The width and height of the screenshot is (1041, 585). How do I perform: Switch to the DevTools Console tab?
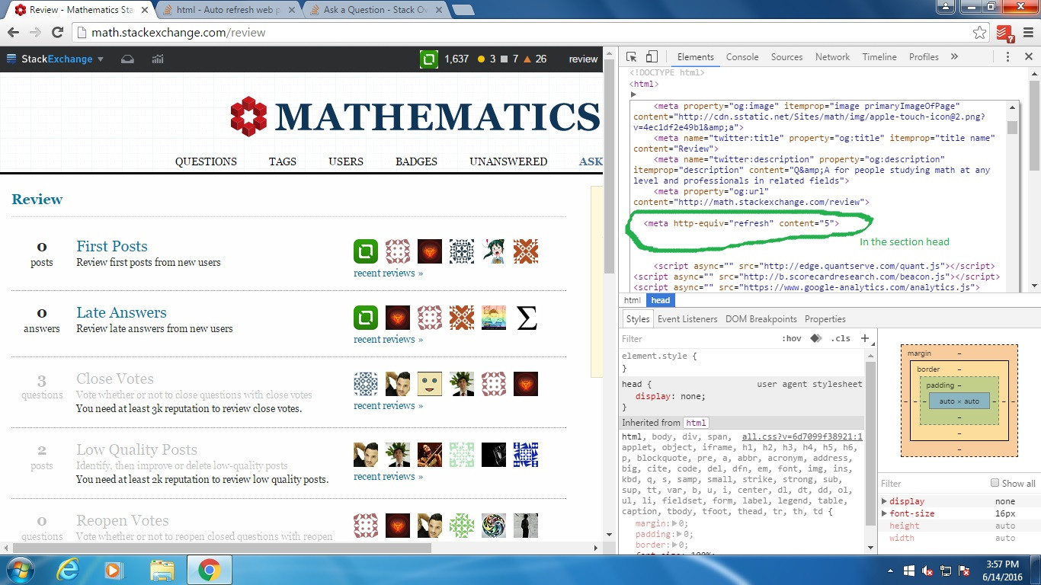tap(742, 57)
